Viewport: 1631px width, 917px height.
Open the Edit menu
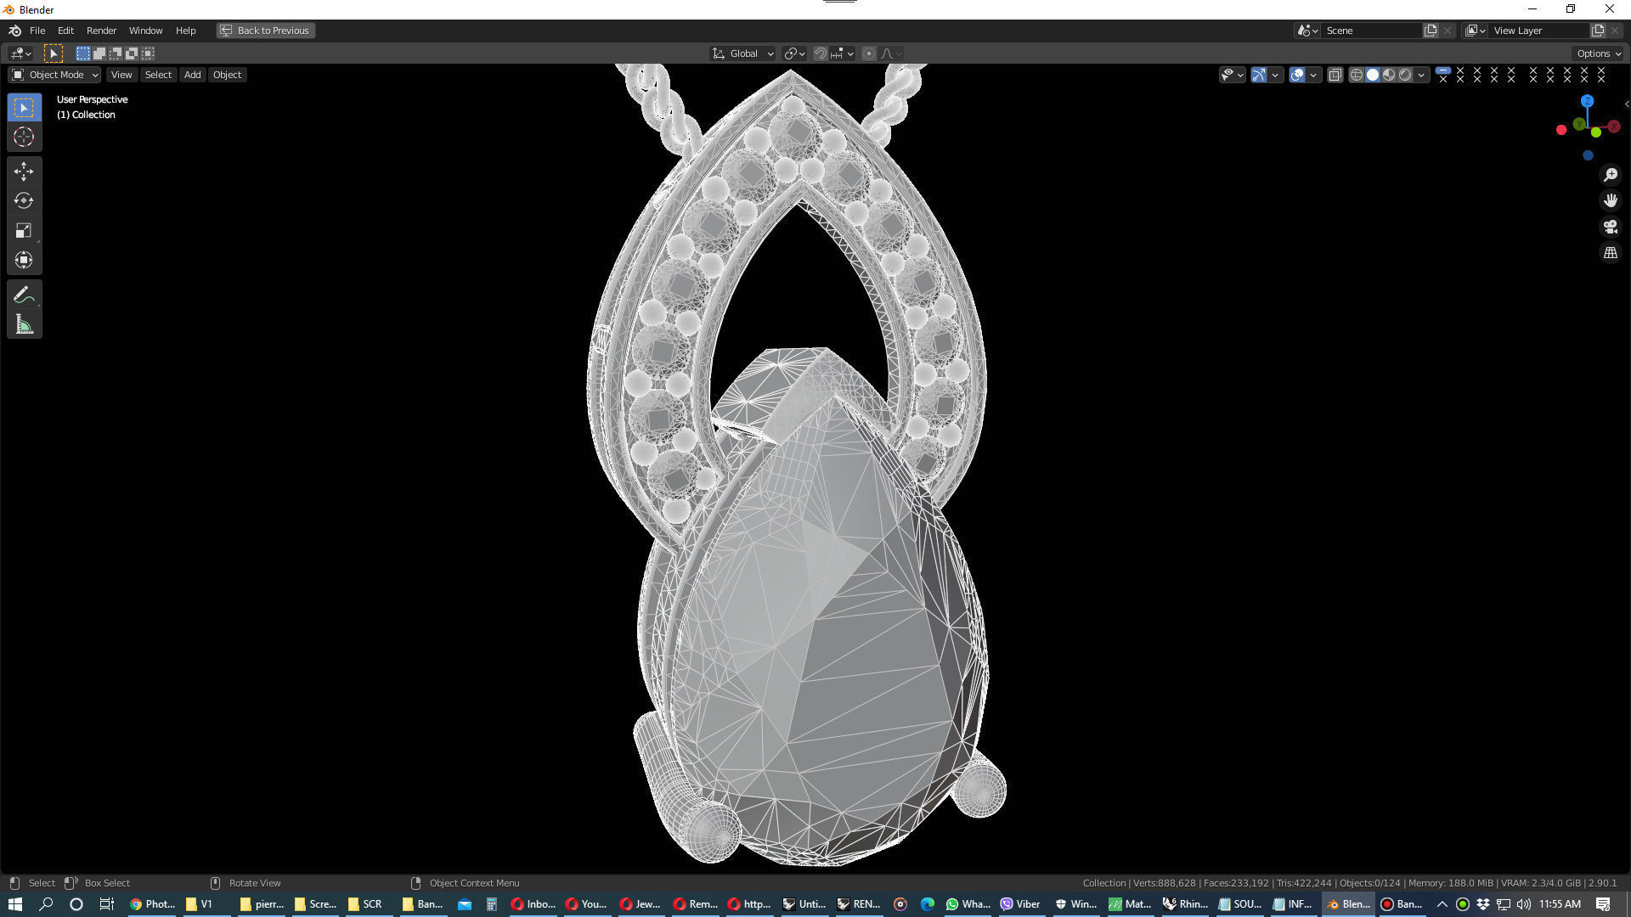(65, 31)
